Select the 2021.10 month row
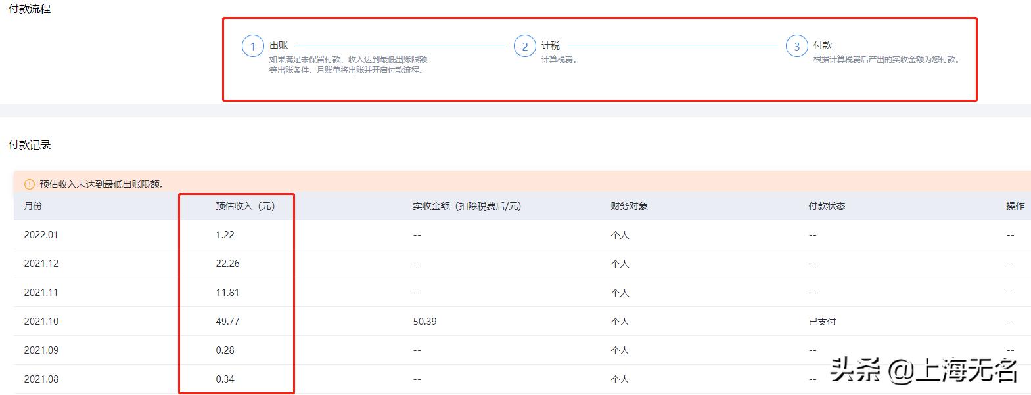The width and height of the screenshot is (1031, 395). pyautogui.click(x=522, y=322)
